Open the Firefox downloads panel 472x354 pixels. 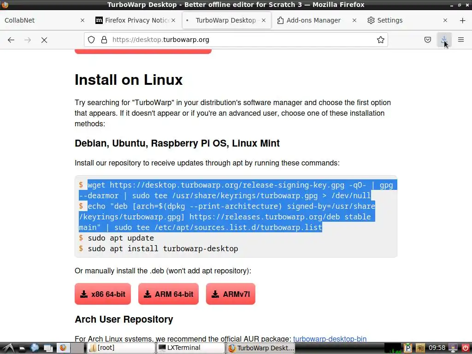point(444,40)
